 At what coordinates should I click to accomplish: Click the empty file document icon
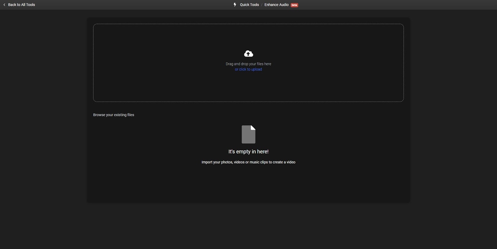pos(248,134)
